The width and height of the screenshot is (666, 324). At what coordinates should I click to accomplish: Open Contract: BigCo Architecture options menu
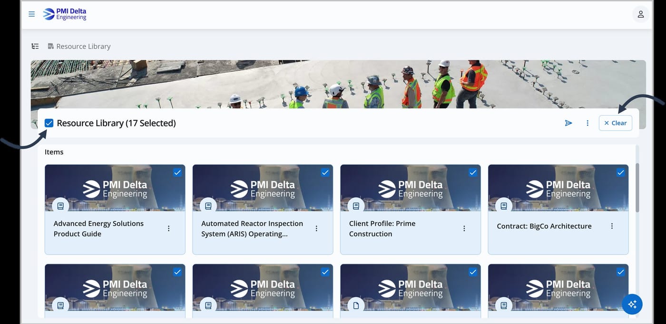coord(612,226)
